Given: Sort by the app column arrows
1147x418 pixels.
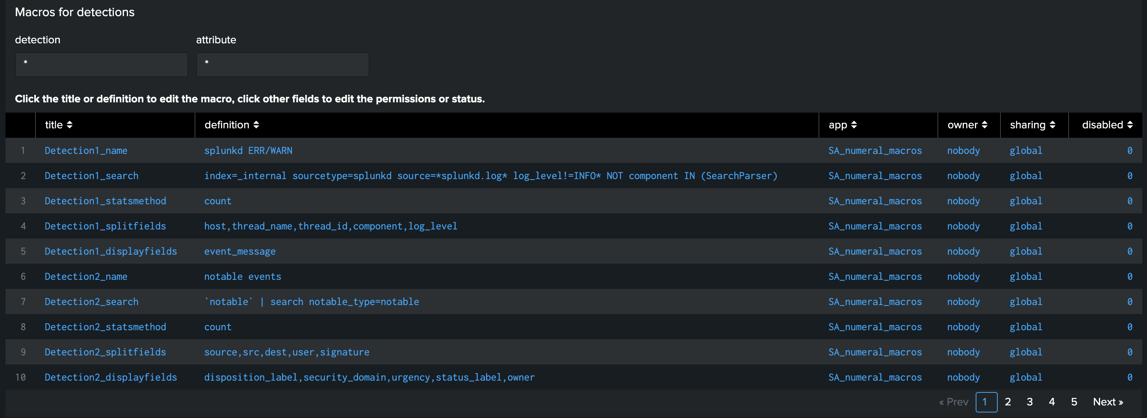Looking at the screenshot, I should pos(854,125).
